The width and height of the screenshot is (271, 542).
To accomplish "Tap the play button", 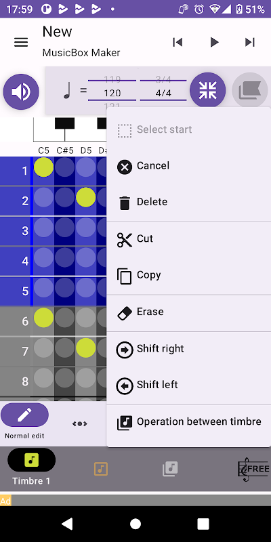I will 214,42.
